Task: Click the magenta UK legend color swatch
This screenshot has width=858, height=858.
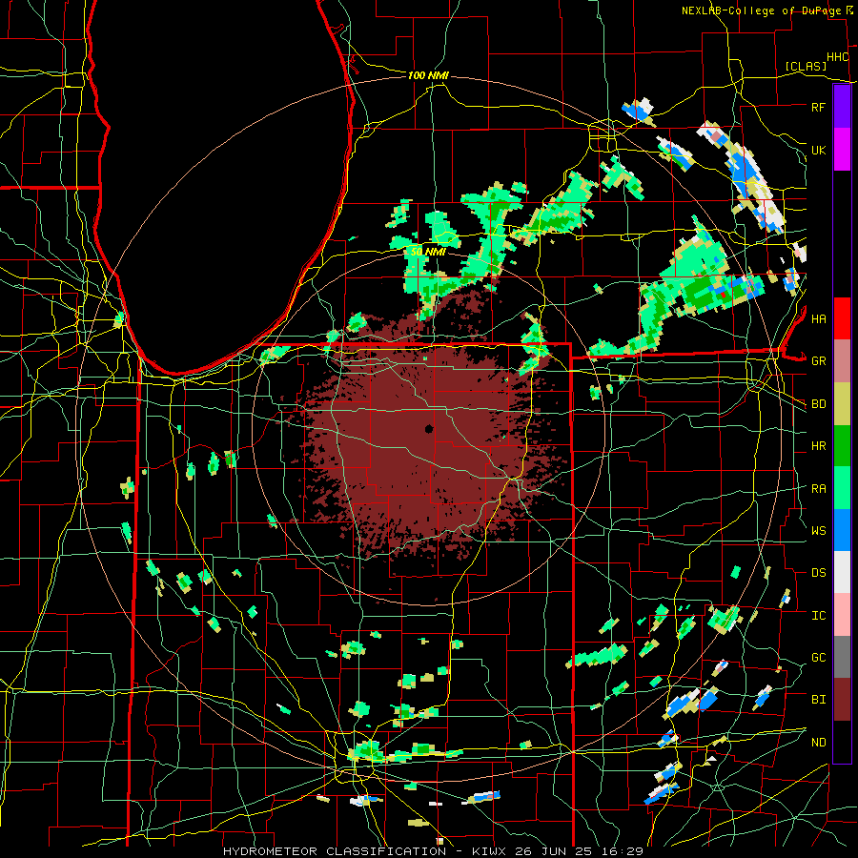Action: (x=842, y=150)
